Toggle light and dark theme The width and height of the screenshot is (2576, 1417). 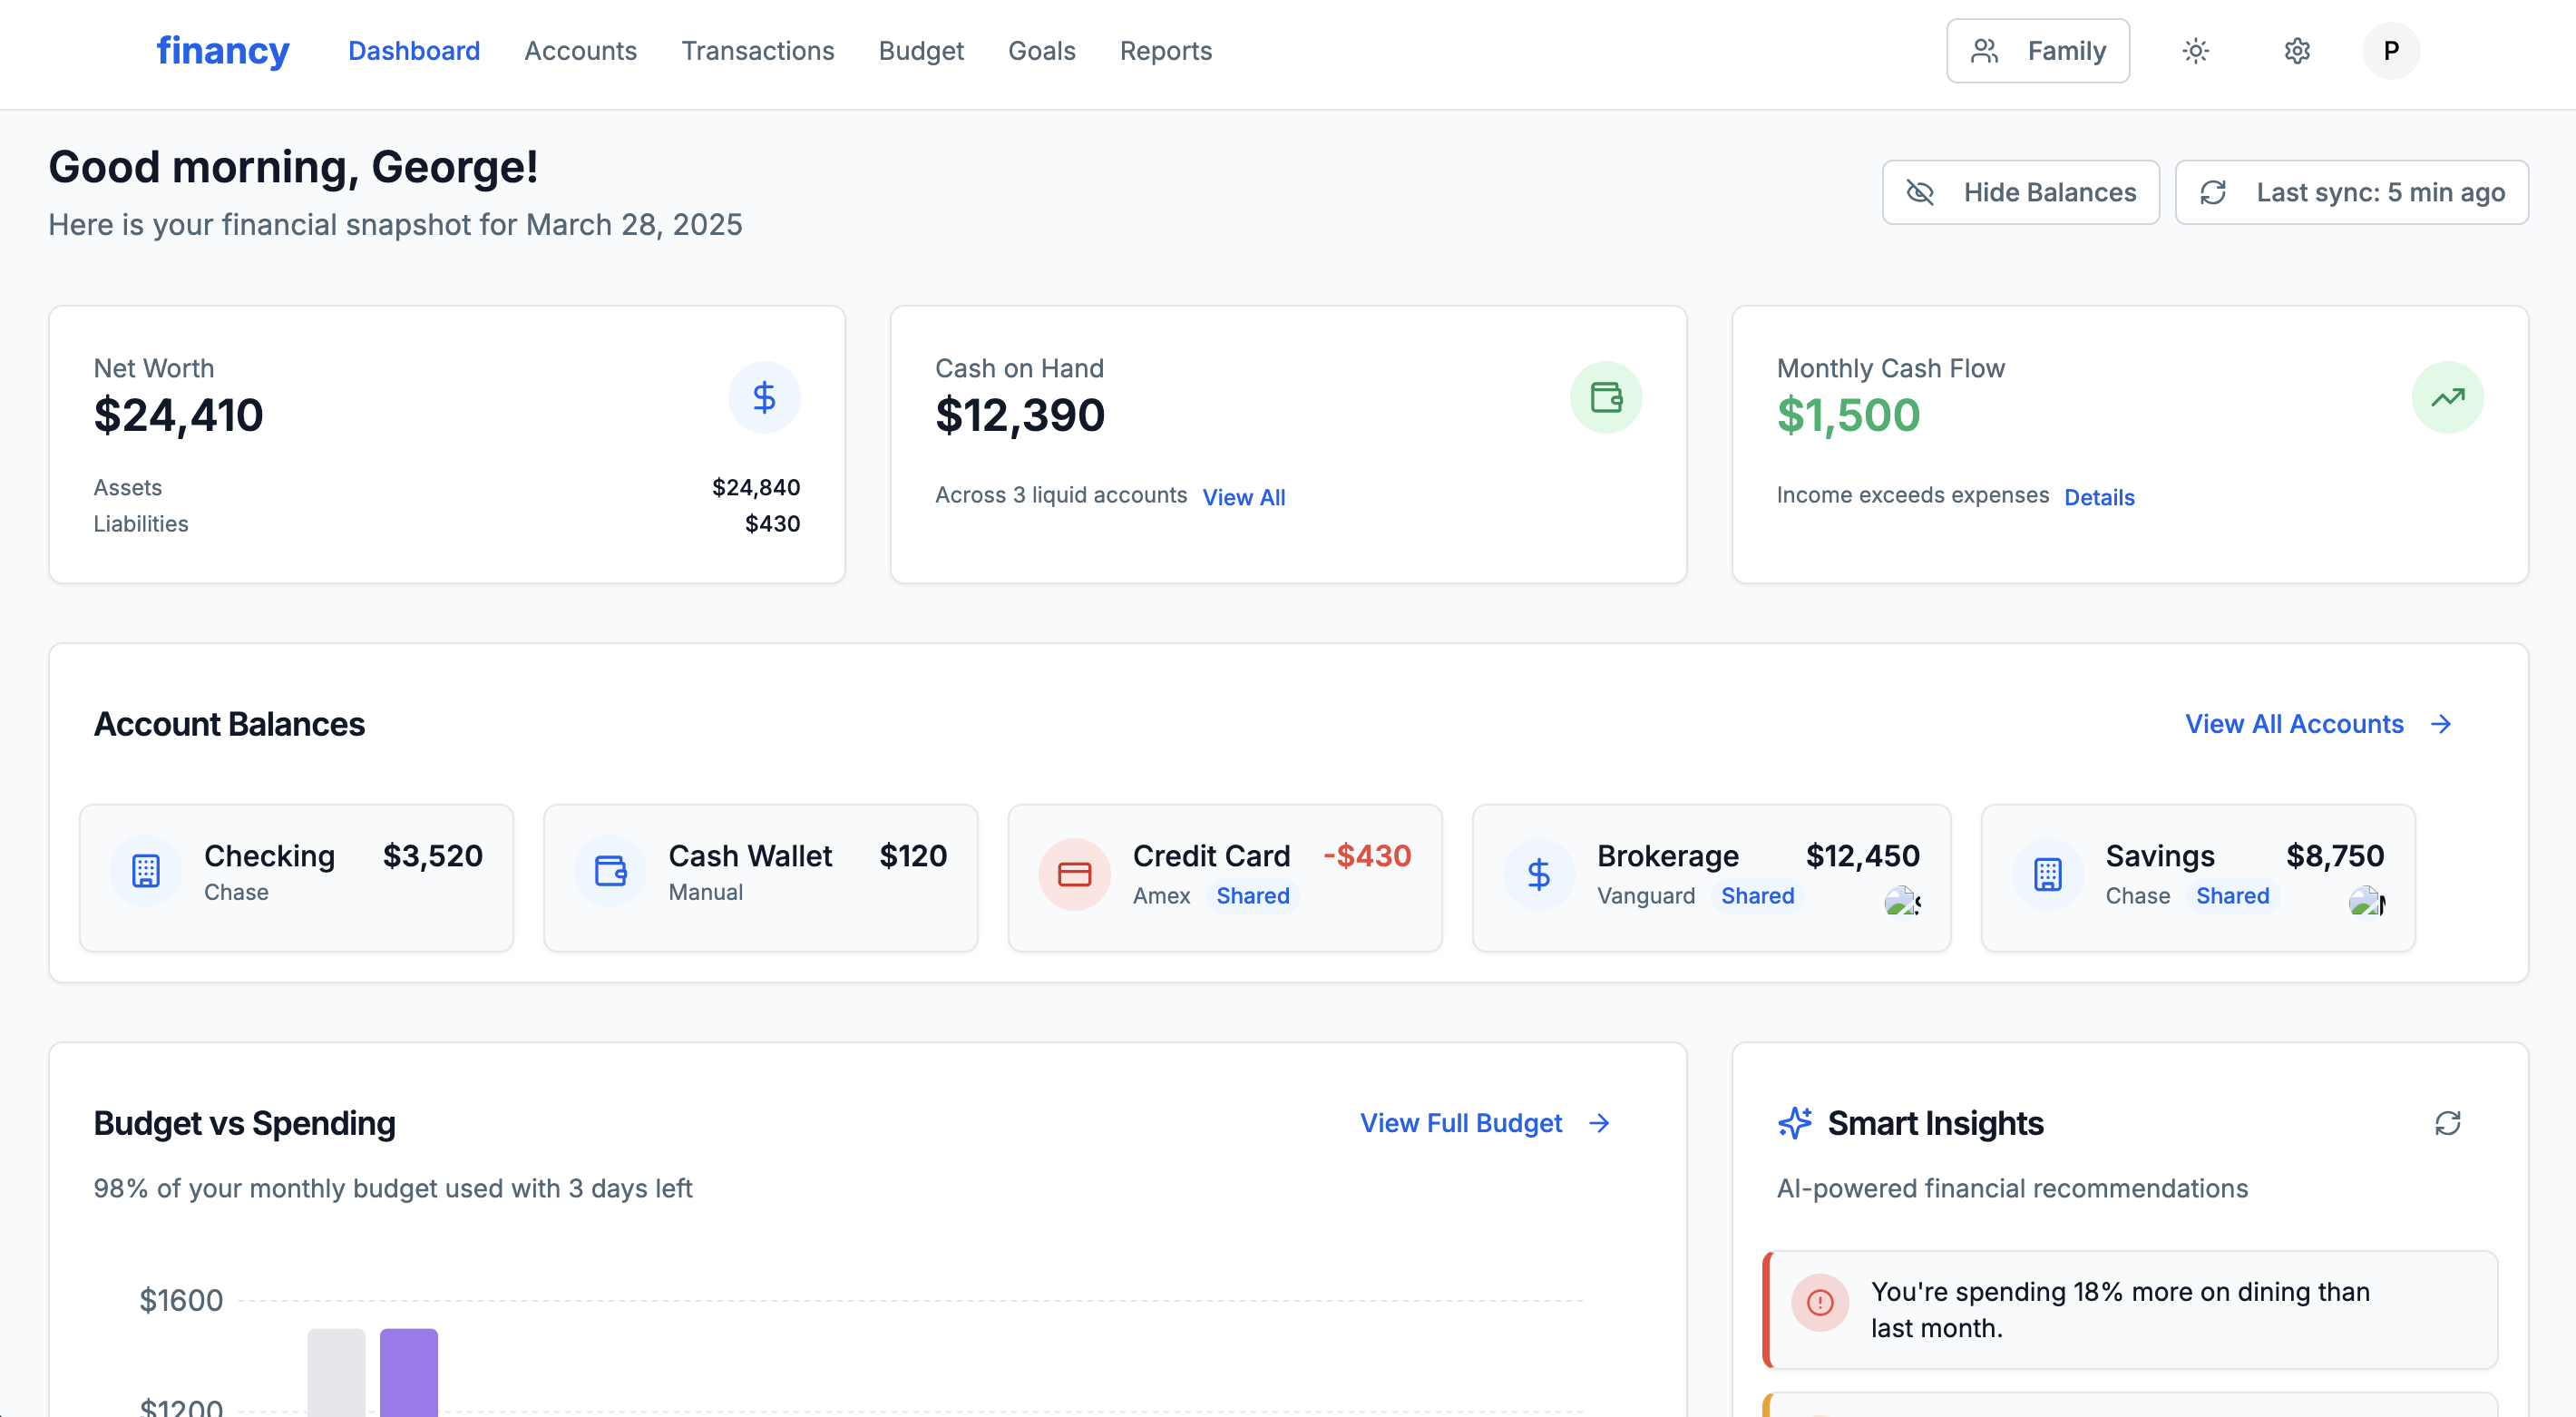pyautogui.click(x=2196, y=50)
